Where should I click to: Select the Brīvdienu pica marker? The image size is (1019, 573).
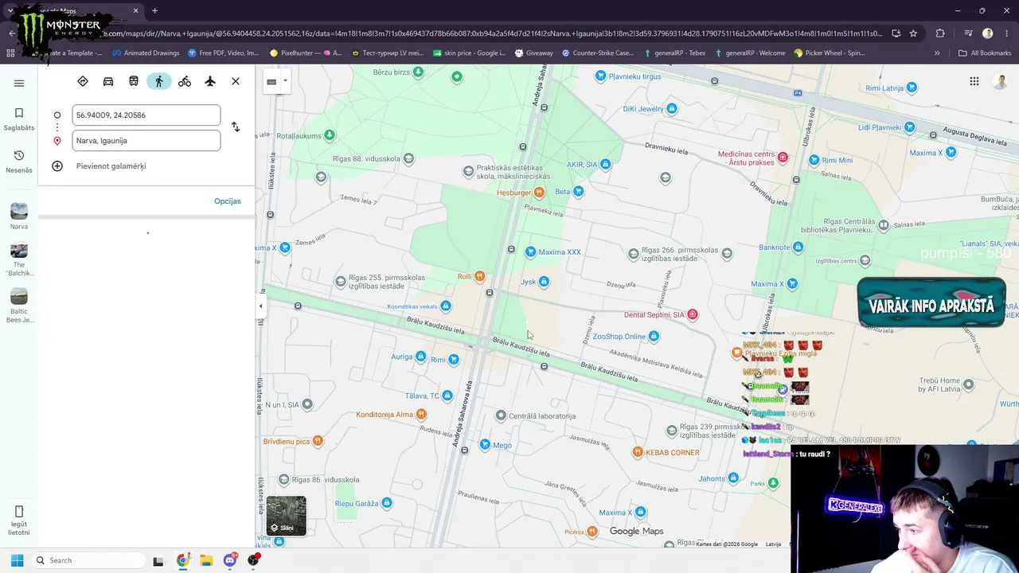coord(318,441)
